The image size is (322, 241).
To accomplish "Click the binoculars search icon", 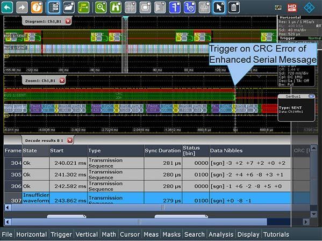I will click(116, 8).
